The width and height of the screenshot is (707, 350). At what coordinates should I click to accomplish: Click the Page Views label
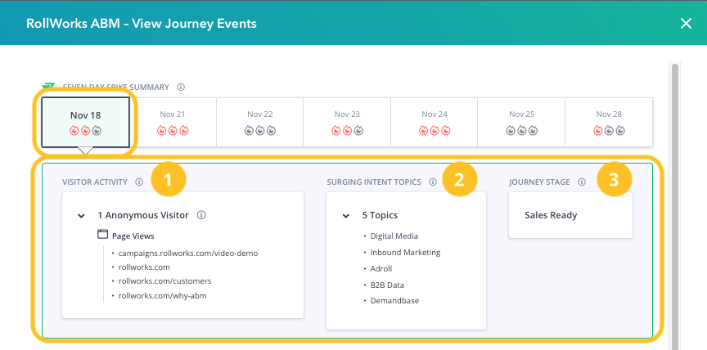[x=133, y=236]
